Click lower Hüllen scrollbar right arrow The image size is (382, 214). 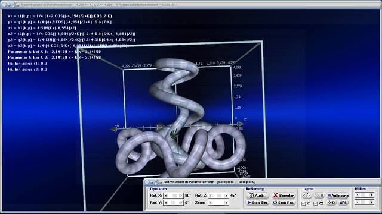[372, 202]
